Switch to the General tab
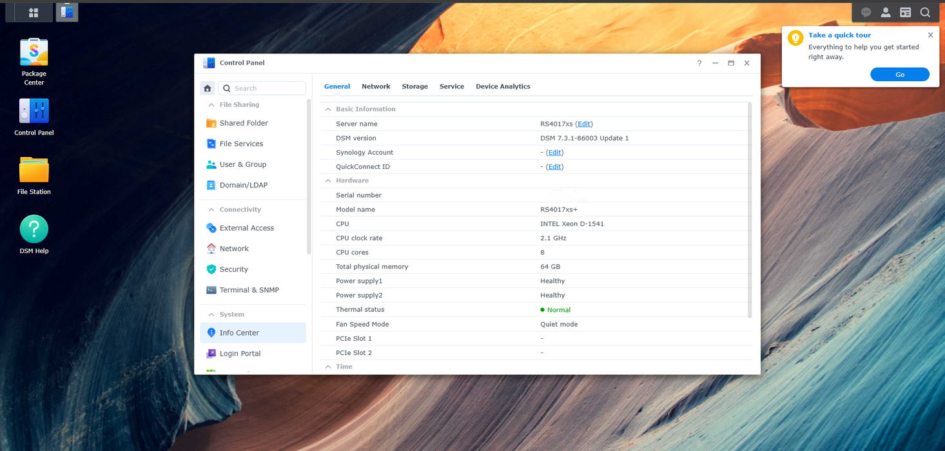 [x=337, y=86]
